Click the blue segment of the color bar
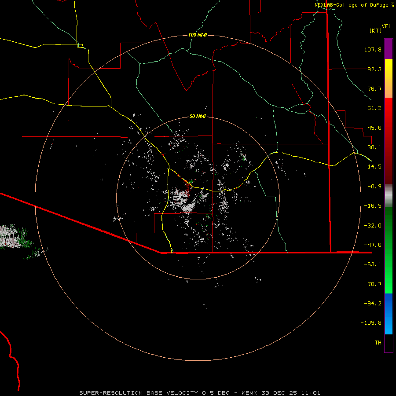The height and width of the screenshot is (396, 396). coord(389,314)
